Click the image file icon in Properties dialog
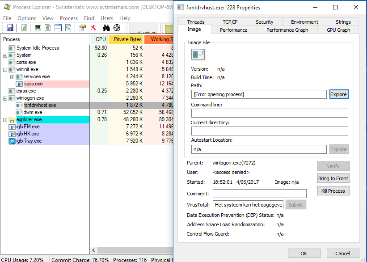367x262 pixels. coord(198,55)
